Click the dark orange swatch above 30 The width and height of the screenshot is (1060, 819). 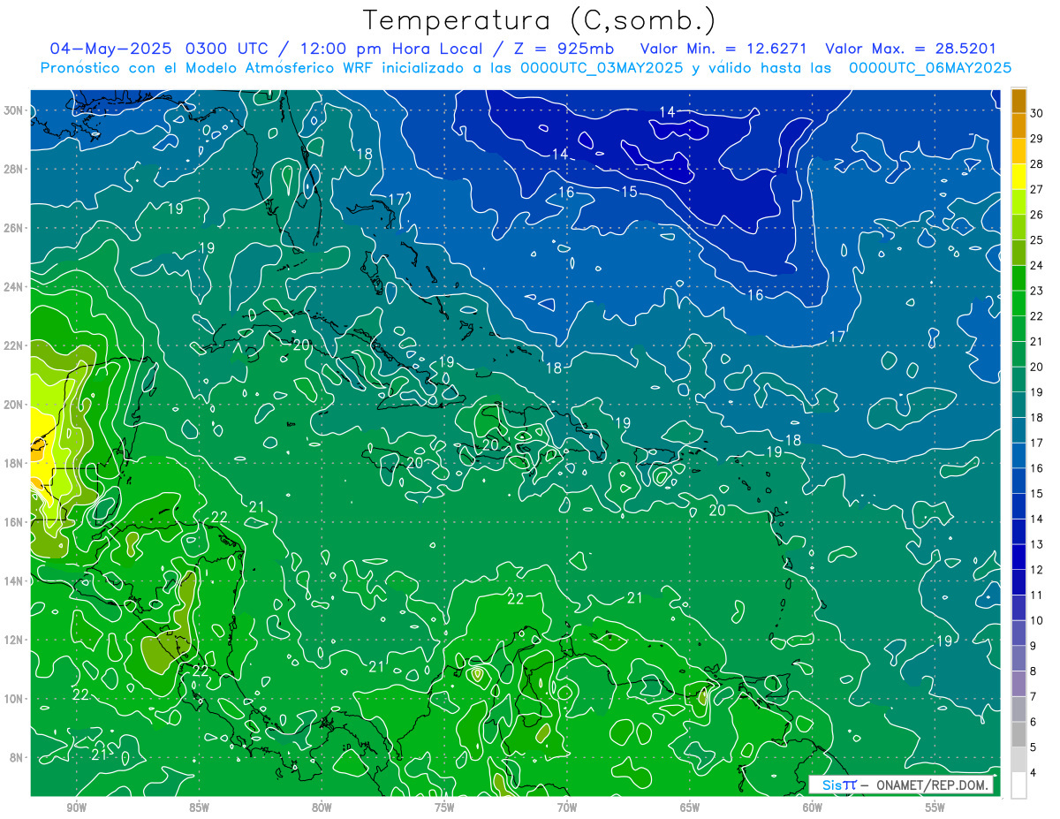pos(1019,102)
